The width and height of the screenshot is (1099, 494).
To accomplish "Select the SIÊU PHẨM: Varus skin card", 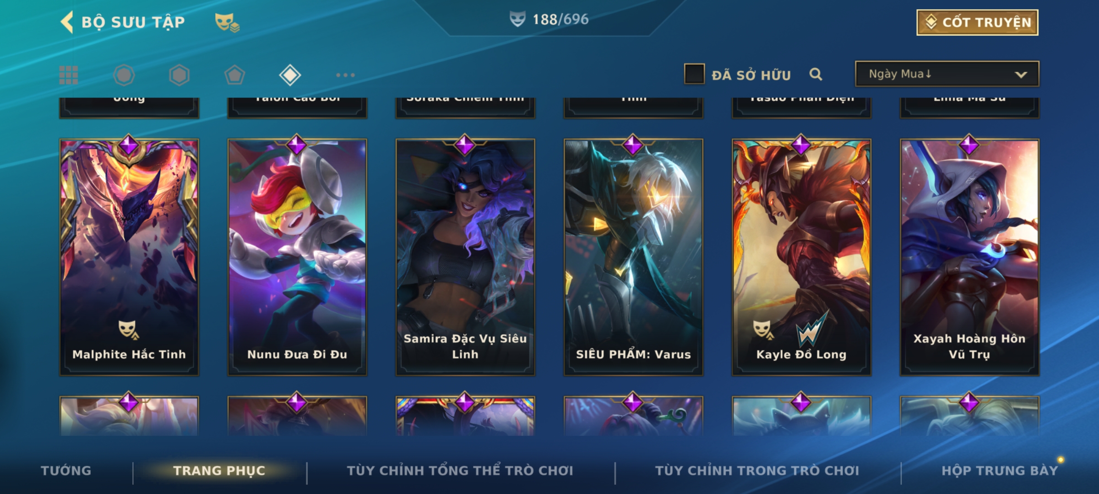I will tap(633, 257).
